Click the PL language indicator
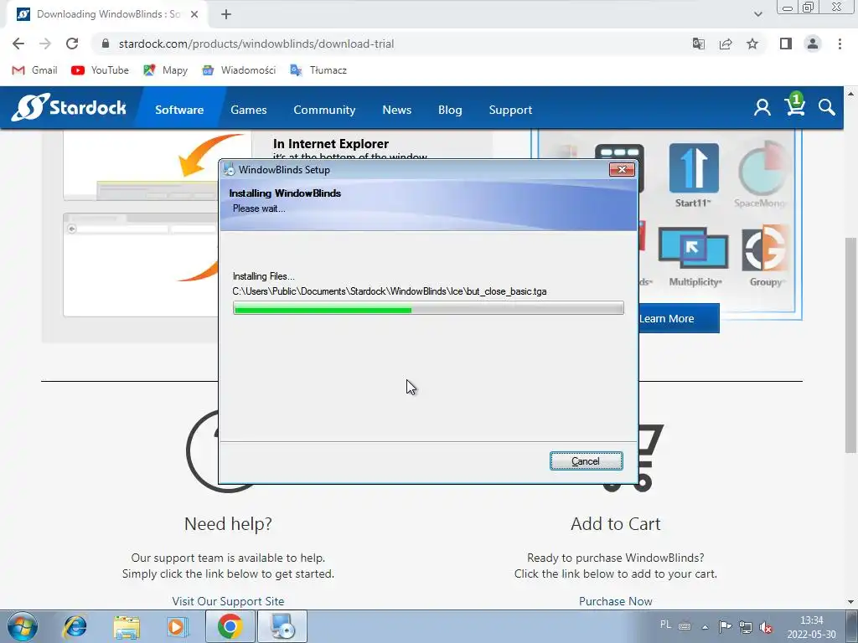 tap(665, 625)
